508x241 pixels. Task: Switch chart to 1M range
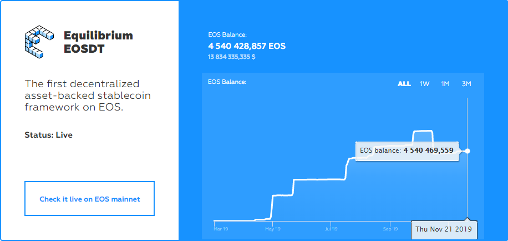[445, 84]
